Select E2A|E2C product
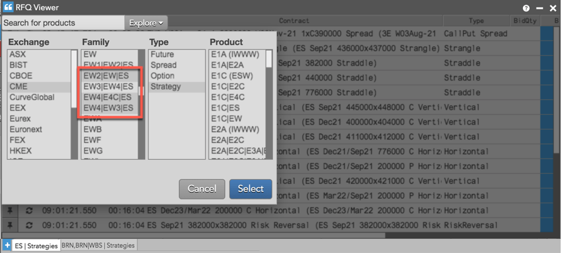Viewport: 562px width, 253px height. tap(237, 140)
